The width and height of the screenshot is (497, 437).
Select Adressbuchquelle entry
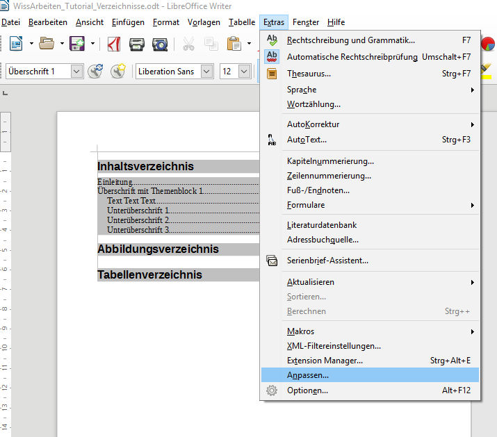pos(370,240)
